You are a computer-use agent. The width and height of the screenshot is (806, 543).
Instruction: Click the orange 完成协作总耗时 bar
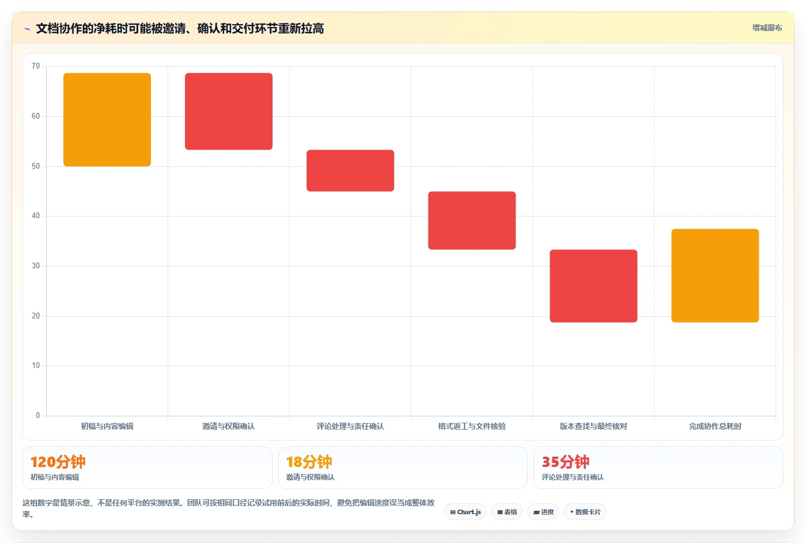point(715,276)
